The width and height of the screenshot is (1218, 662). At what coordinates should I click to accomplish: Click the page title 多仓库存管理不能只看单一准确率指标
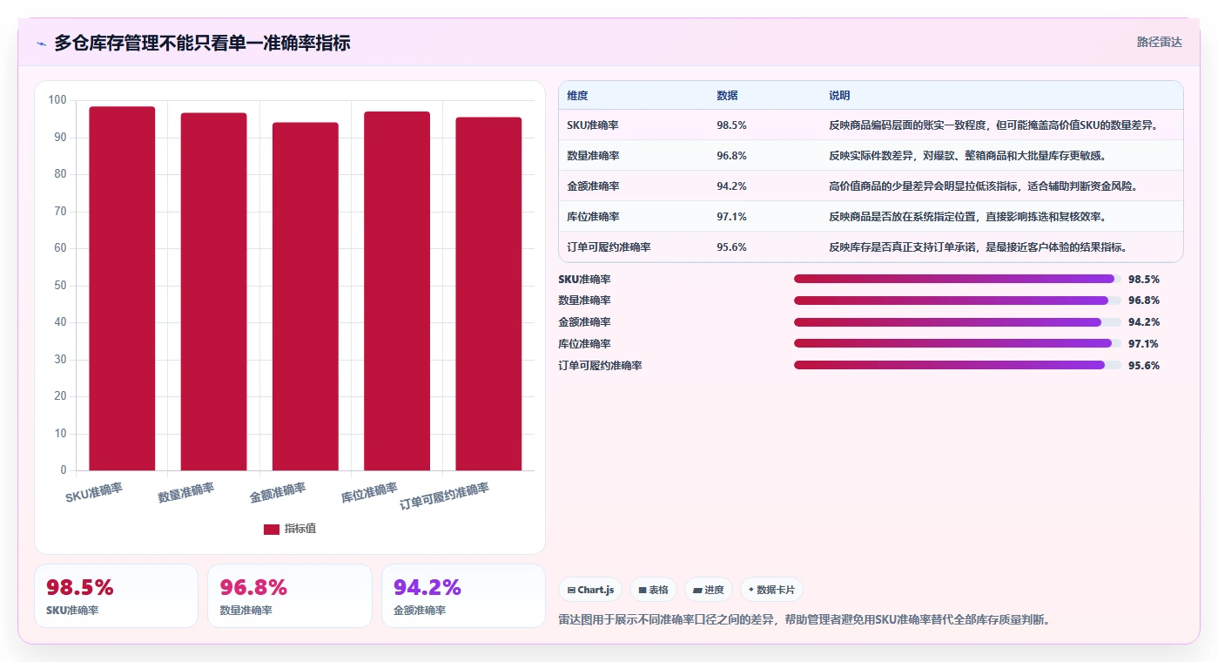coord(202,43)
